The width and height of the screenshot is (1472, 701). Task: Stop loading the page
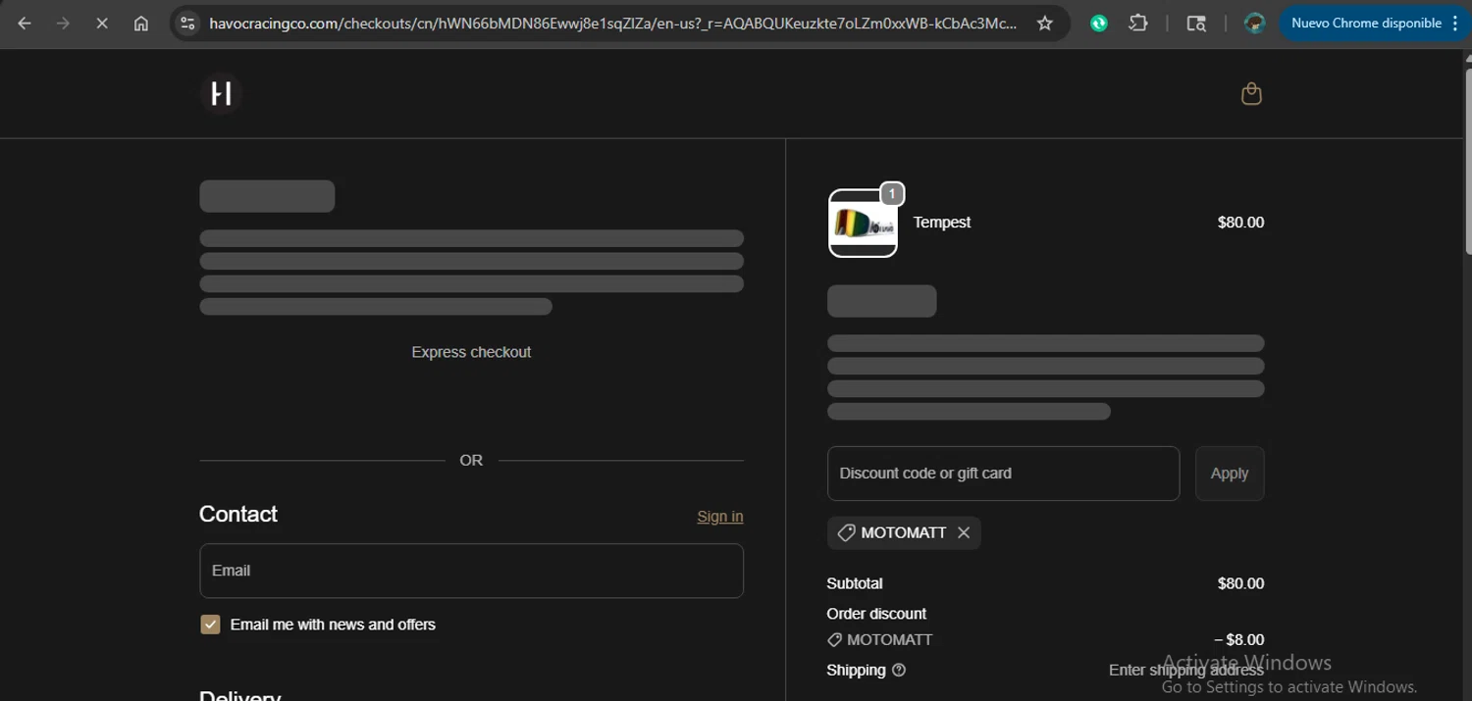tap(102, 23)
